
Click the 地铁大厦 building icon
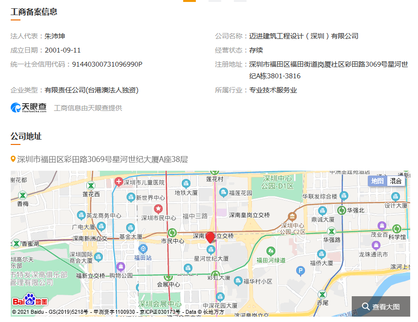(186, 183)
